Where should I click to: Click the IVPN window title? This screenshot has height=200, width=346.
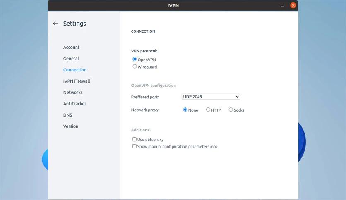(173, 6)
